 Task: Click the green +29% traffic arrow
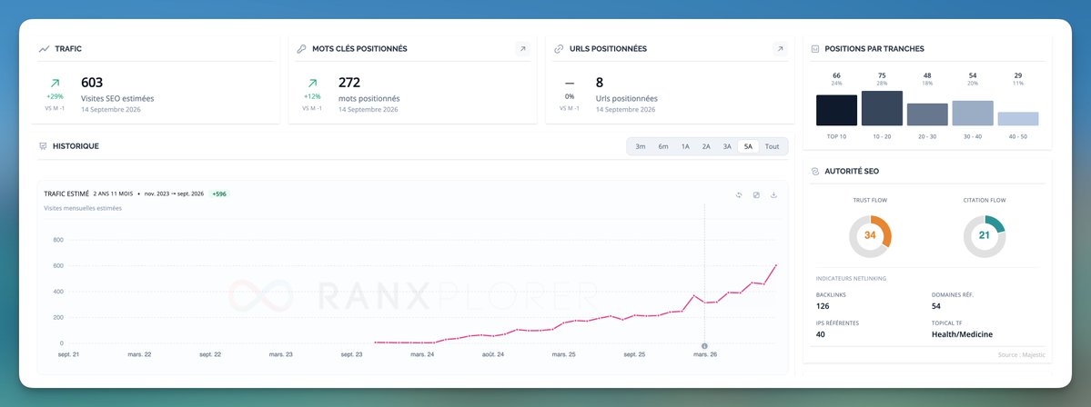(x=55, y=84)
